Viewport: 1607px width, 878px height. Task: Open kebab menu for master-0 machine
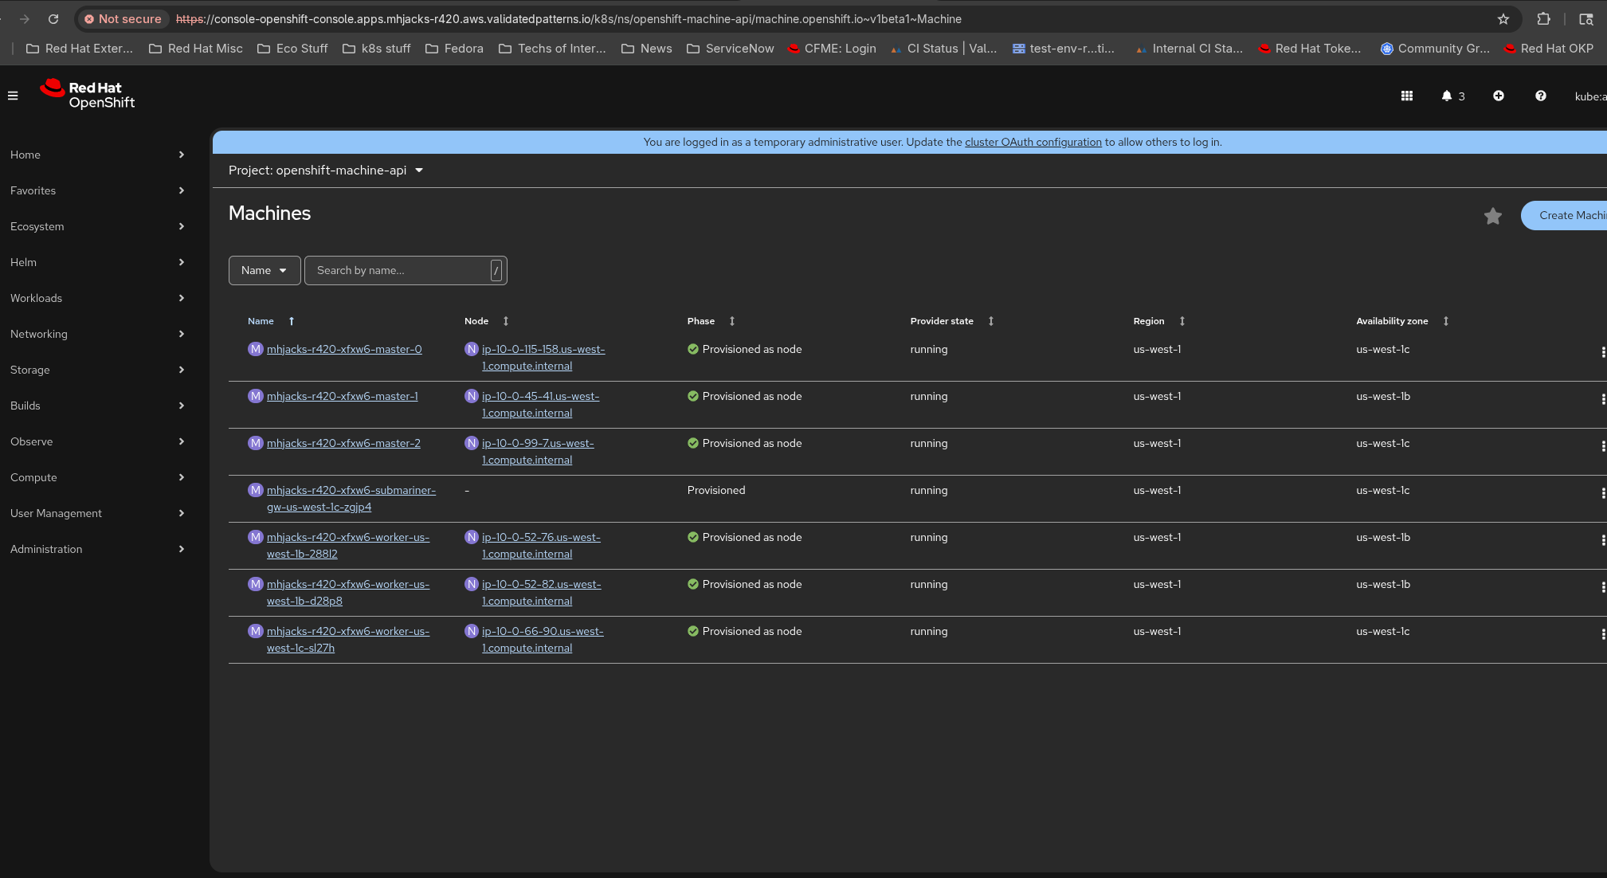[x=1601, y=351]
